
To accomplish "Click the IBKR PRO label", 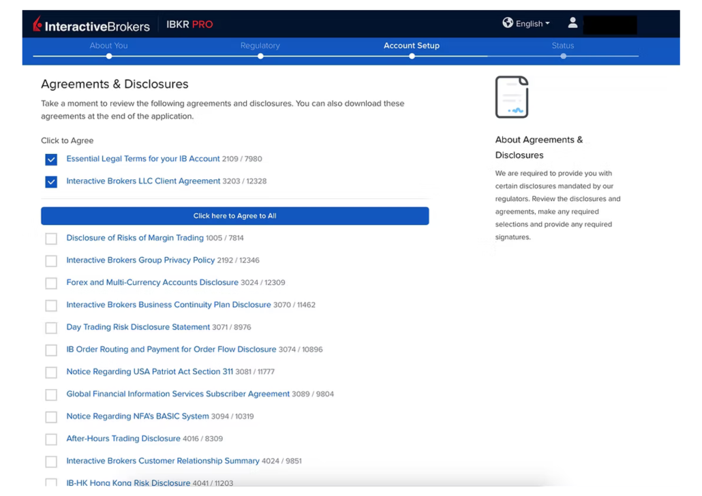I will click(x=189, y=24).
